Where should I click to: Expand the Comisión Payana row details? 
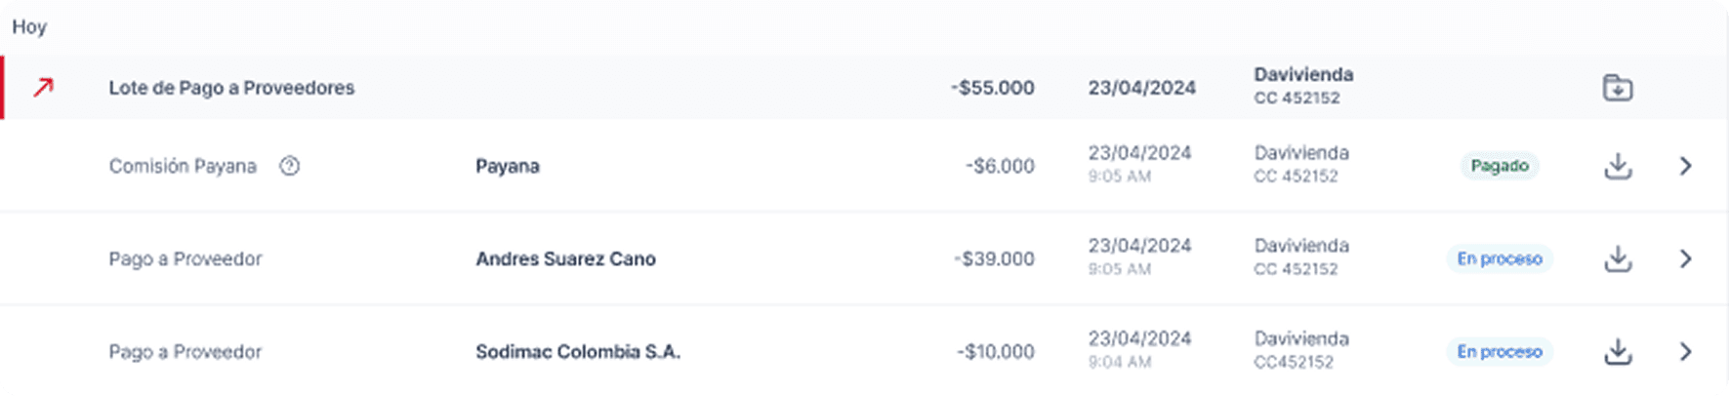click(x=1686, y=167)
